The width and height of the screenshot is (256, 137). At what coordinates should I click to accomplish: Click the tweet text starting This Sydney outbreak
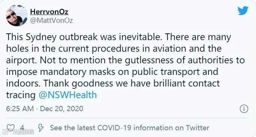126,66
